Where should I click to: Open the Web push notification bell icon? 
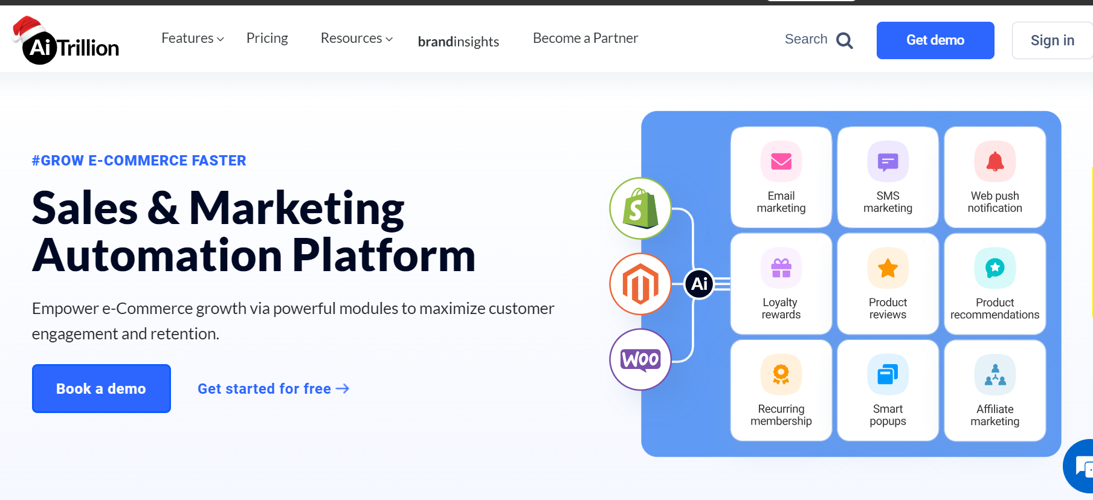pyautogui.click(x=995, y=161)
